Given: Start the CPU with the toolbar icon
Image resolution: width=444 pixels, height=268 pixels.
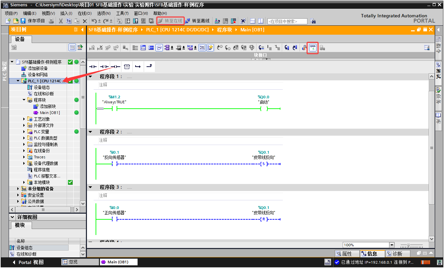Looking at the screenshot, I should 225,21.
